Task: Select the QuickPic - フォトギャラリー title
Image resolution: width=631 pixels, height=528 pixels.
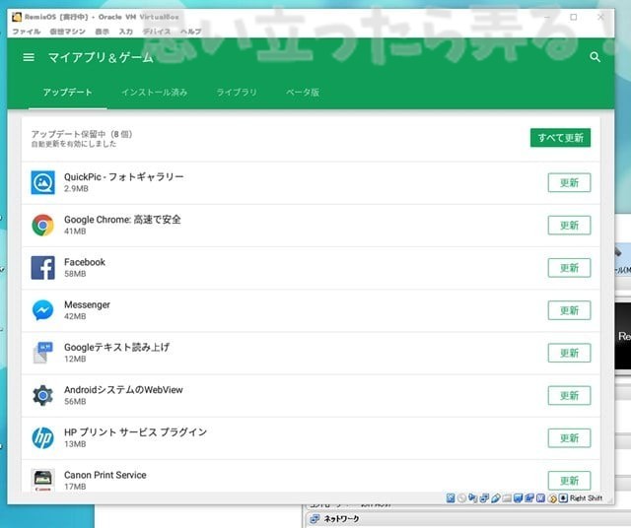Action: 124,177
